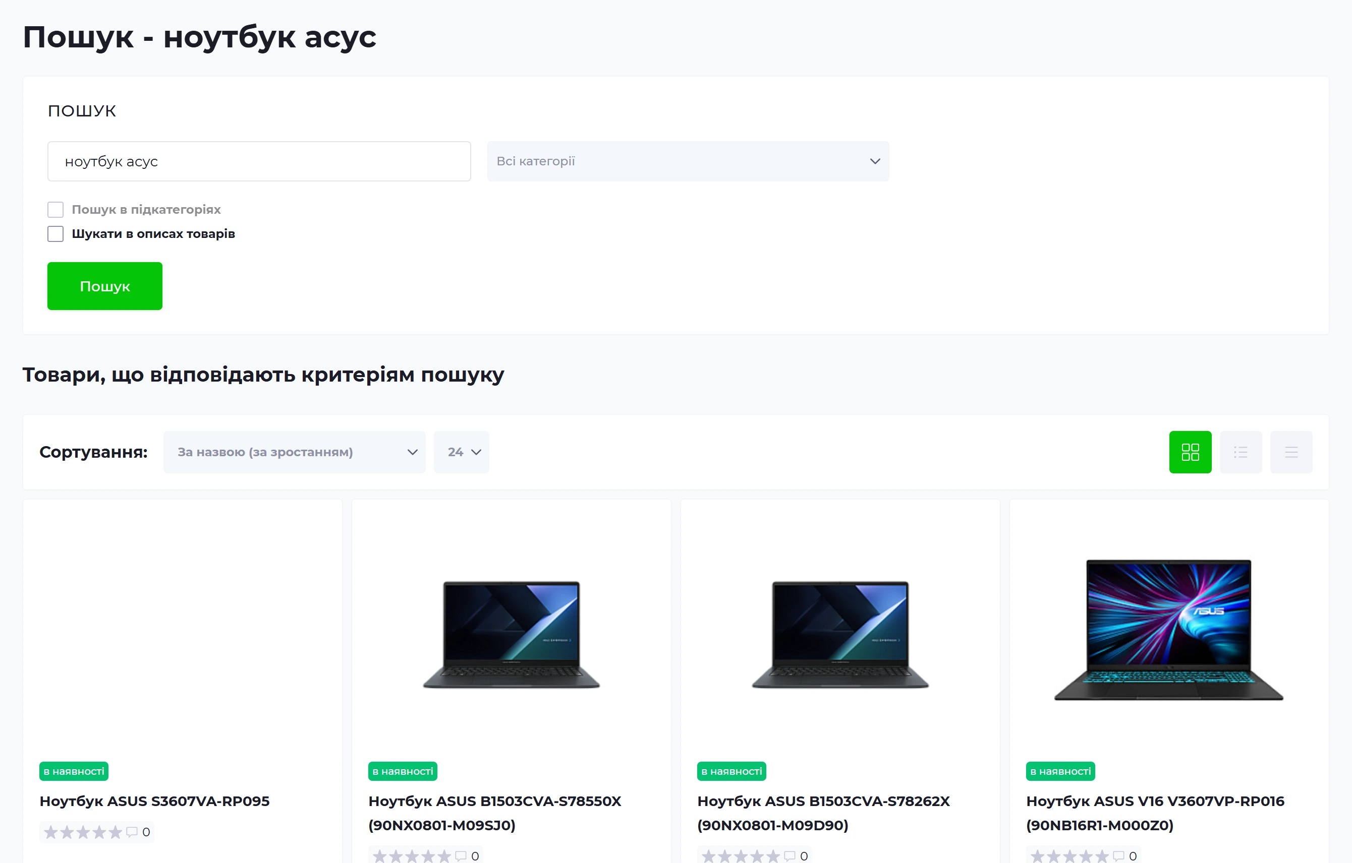Click 'Сортування:' label
Image resolution: width=1352 pixels, height=863 pixels.
click(93, 452)
